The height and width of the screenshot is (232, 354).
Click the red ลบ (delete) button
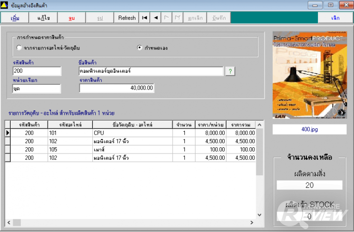72,18
